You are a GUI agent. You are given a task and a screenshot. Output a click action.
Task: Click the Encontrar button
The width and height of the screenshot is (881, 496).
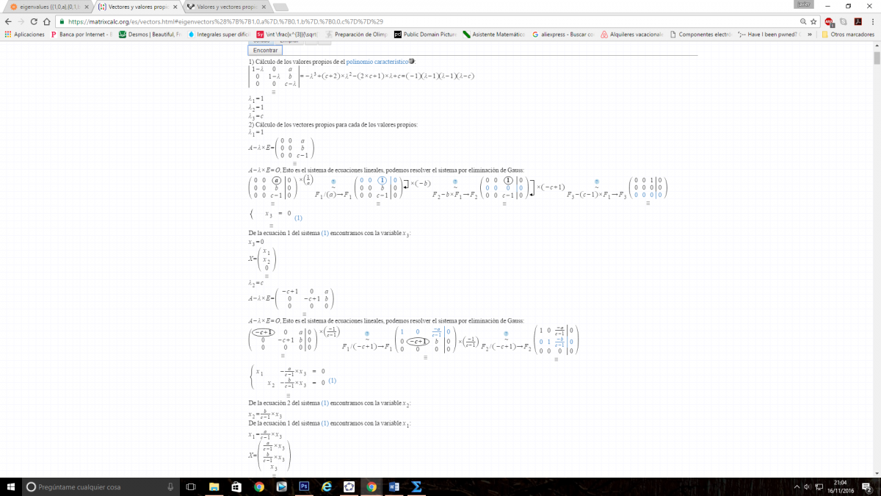(x=265, y=51)
